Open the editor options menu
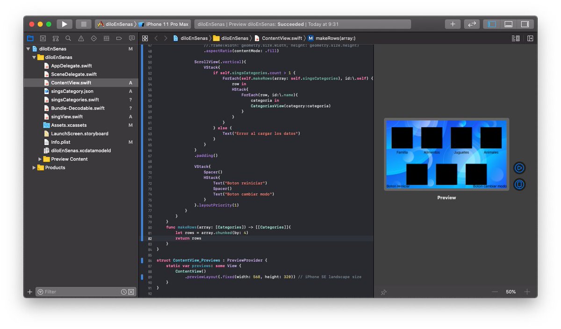 pyautogui.click(x=516, y=38)
